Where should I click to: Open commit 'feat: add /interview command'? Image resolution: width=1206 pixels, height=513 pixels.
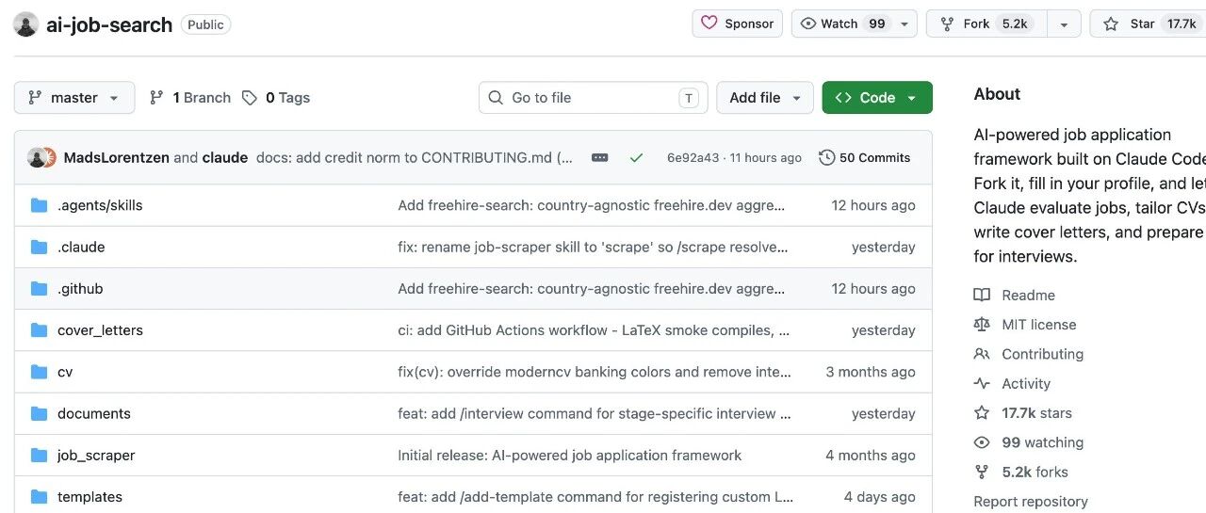click(x=595, y=413)
